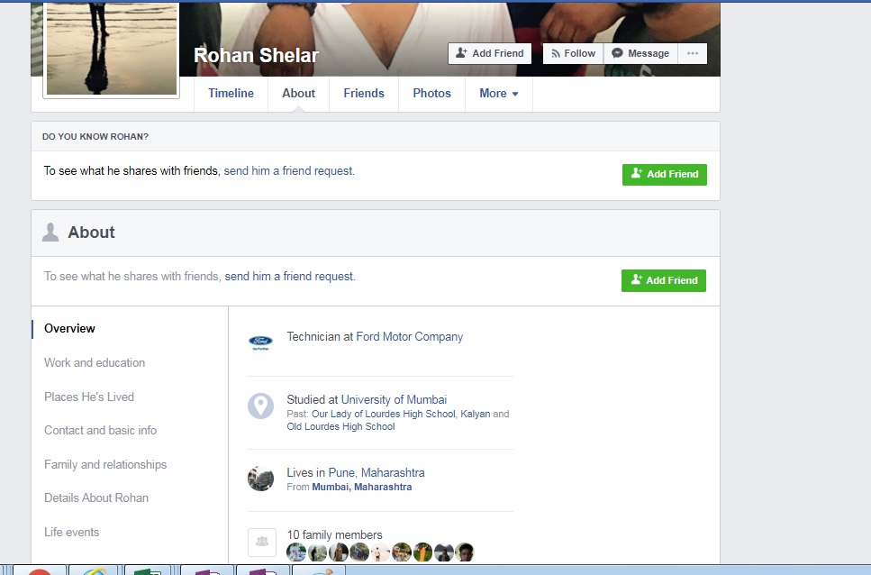Follow Rohan Shelar
The height and width of the screenshot is (575, 871).
(x=573, y=53)
